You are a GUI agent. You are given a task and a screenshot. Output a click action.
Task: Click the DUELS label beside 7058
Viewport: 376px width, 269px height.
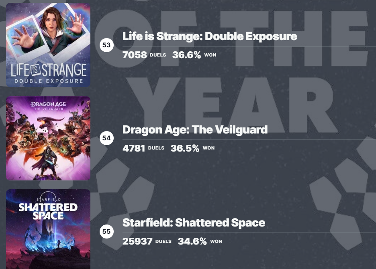tap(158, 55)
